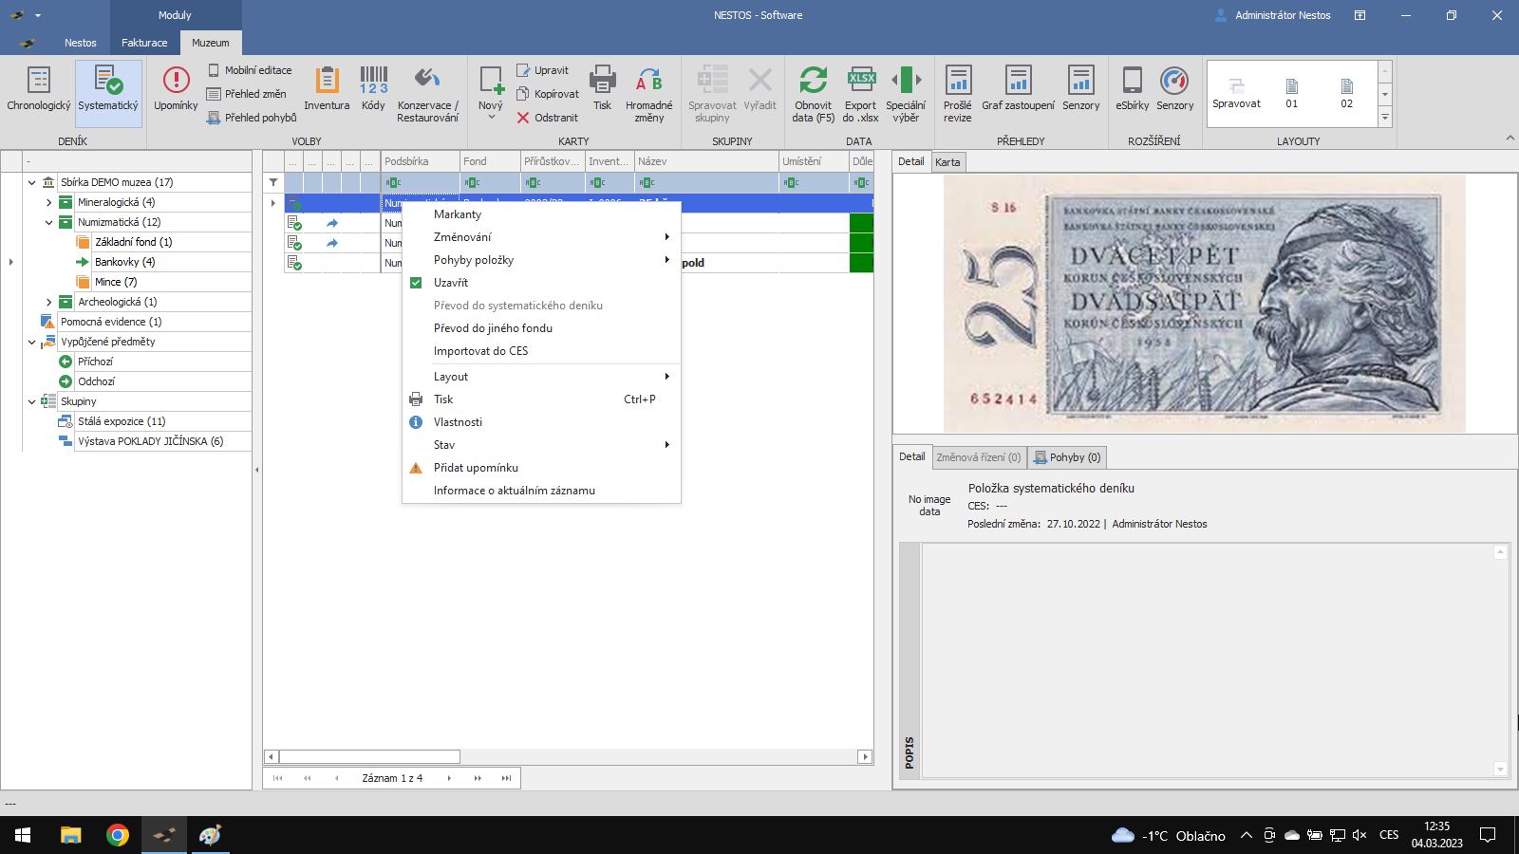Open Kódy barcode tool
Viewport: 1519px width, 854px height.
(x=373, y=91)
